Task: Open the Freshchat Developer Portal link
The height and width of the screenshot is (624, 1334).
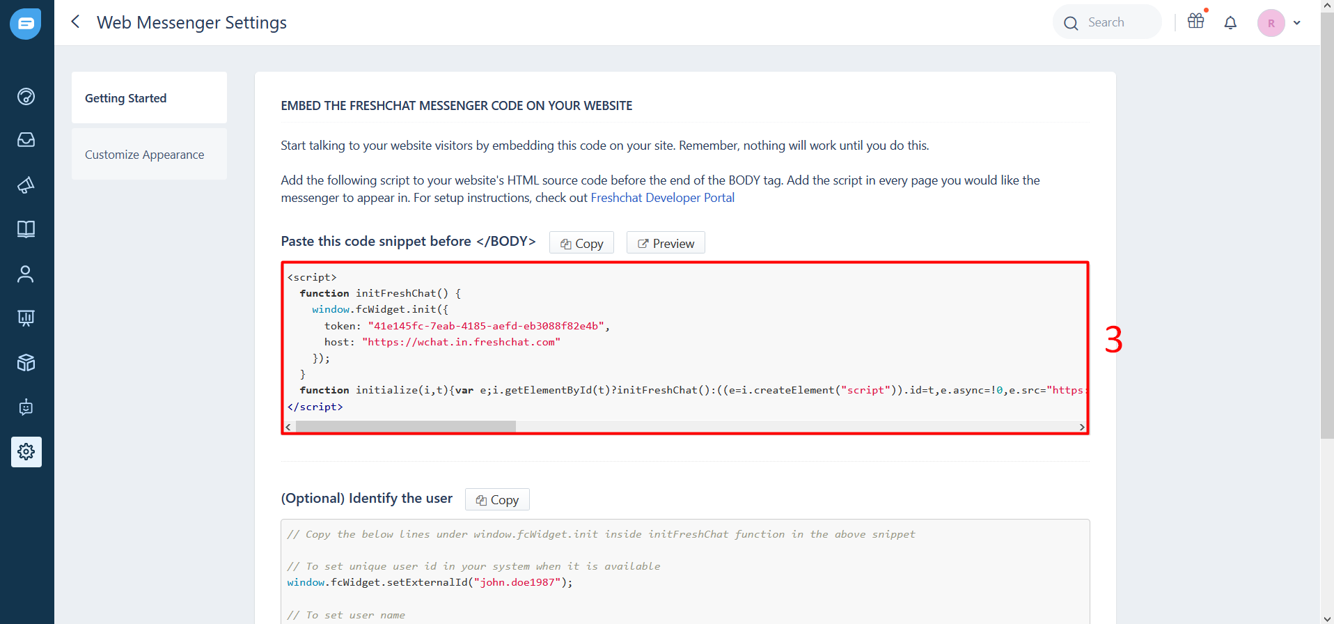Action: [662, 198]
